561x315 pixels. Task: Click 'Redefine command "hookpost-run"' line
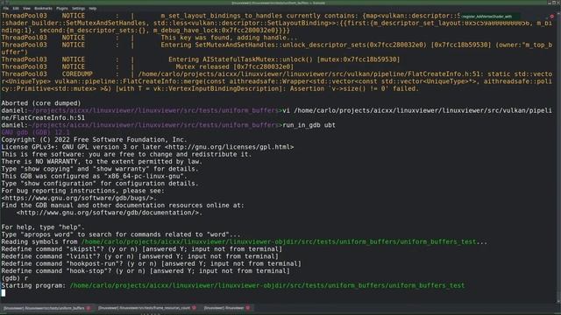(x=152, y=263)
